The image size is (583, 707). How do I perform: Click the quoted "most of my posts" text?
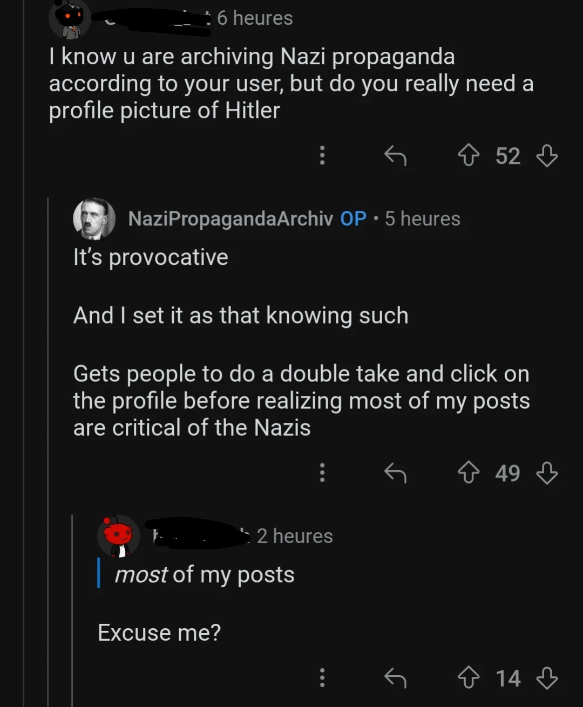(x=204, y=575)
